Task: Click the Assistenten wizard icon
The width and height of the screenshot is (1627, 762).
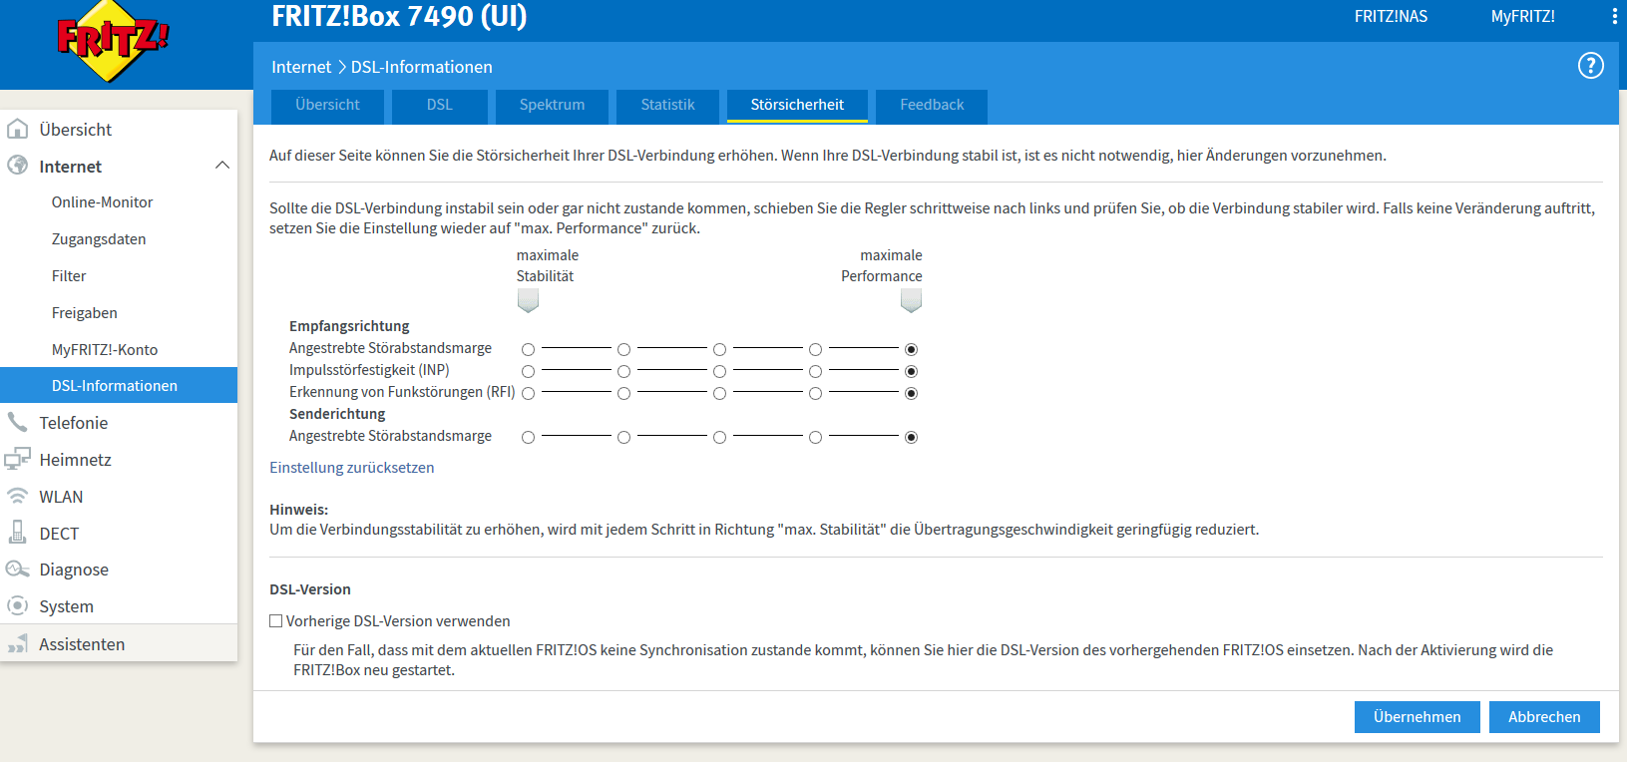Action: pos(17,643)
